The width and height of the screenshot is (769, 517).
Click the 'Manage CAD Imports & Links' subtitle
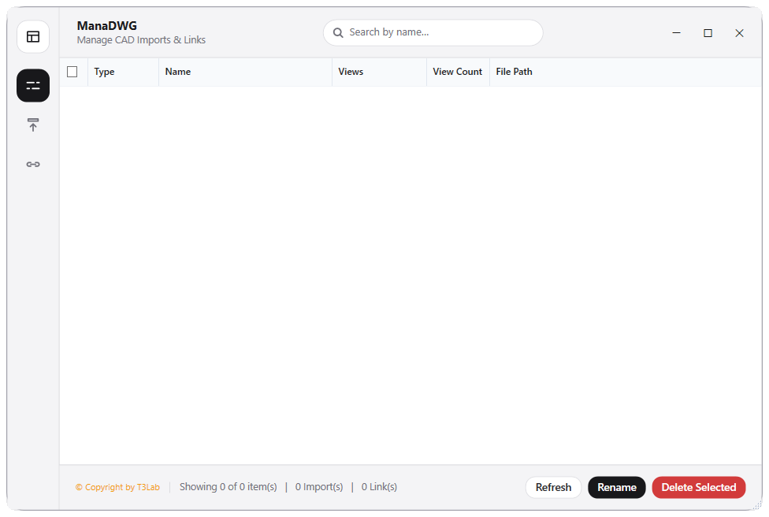click(x=141, y=39)
